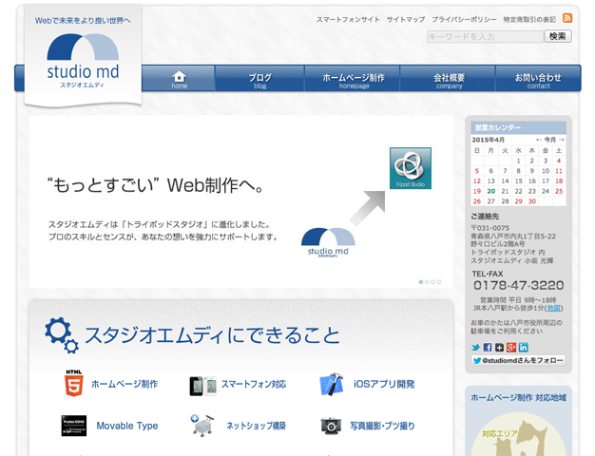Open the プライバシーポリシー link
The image size is (595, 456).
pos(464,19)
